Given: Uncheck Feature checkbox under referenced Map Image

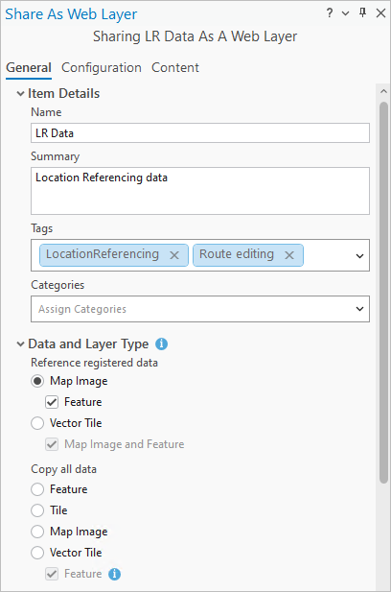Looking at the screenshot, I should pyautogui.click(x=52, y=402).
